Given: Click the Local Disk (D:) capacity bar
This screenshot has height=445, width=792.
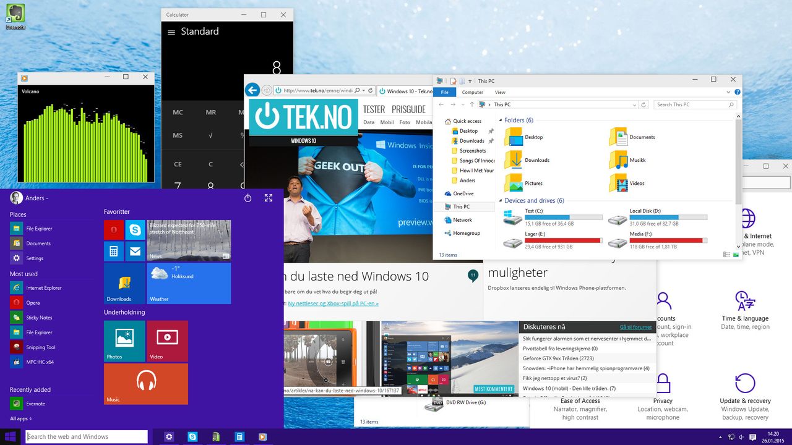Looking at the screenshot, I should [x=669, y=218].
